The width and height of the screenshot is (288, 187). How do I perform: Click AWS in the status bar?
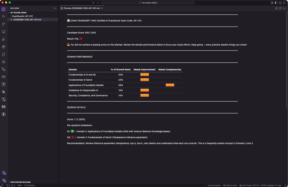click(x=19, y=185)
